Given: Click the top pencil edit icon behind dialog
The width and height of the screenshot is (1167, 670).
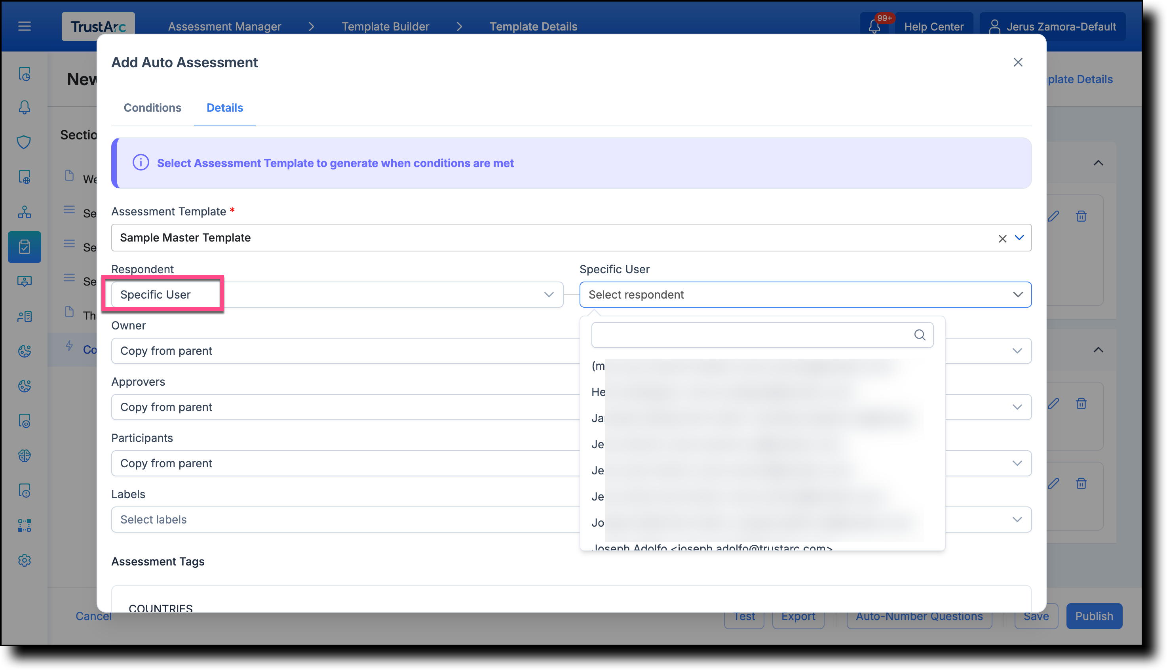Looking at the screenshot, I should [x=1053, y=216].
